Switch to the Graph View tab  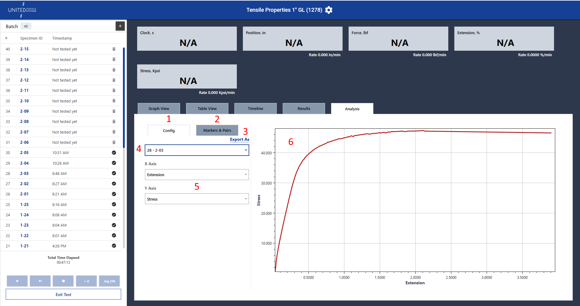point(159,108)
